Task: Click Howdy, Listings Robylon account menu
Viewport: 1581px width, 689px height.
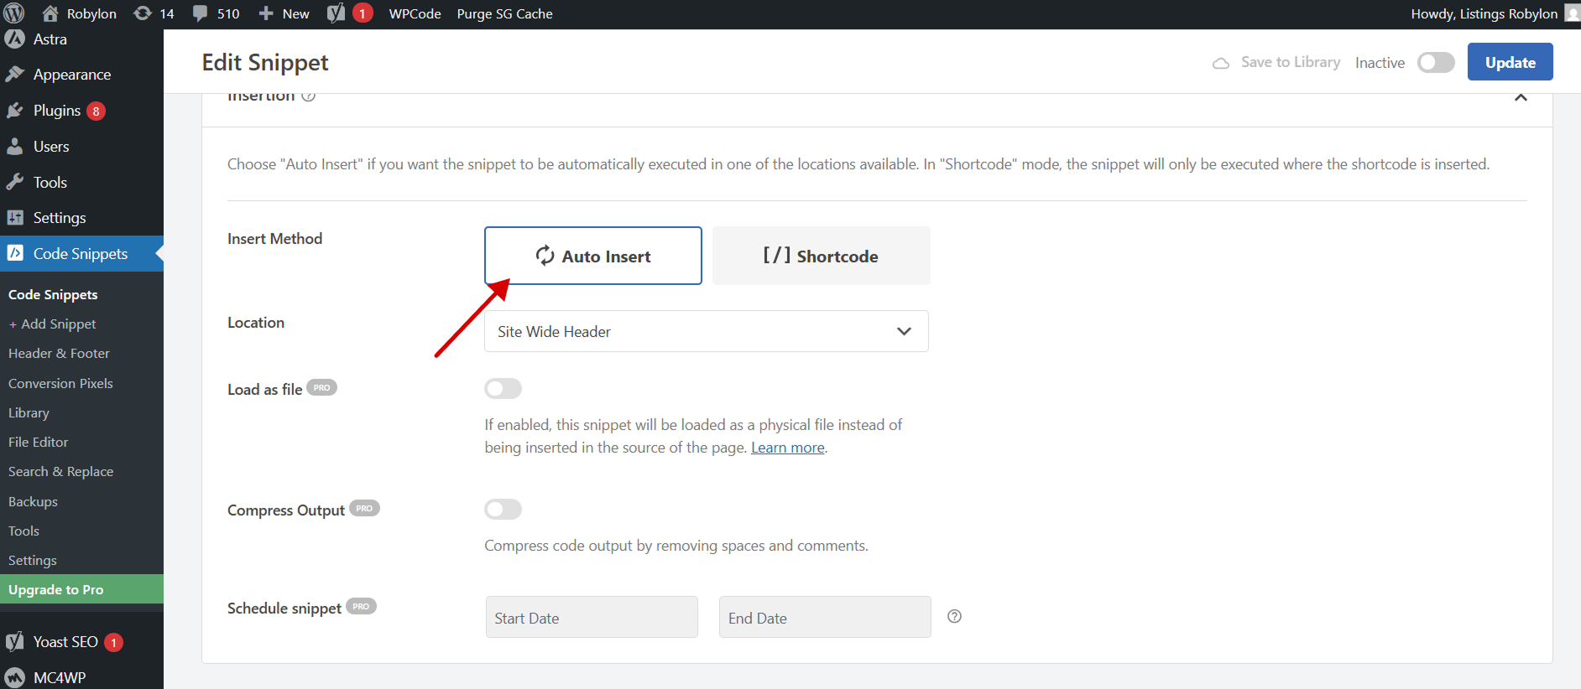Action: coord(1484,13)
